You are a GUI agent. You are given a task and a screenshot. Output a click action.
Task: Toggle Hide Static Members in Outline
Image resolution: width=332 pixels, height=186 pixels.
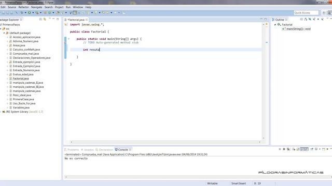(314, 19)
